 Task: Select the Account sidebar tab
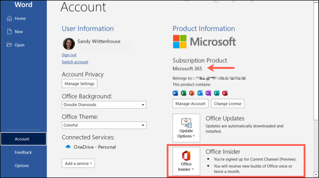24,139
